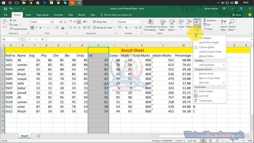Click the zoom slider in status bar
This screenshot has width=254, height=143.
coord(233,141)
